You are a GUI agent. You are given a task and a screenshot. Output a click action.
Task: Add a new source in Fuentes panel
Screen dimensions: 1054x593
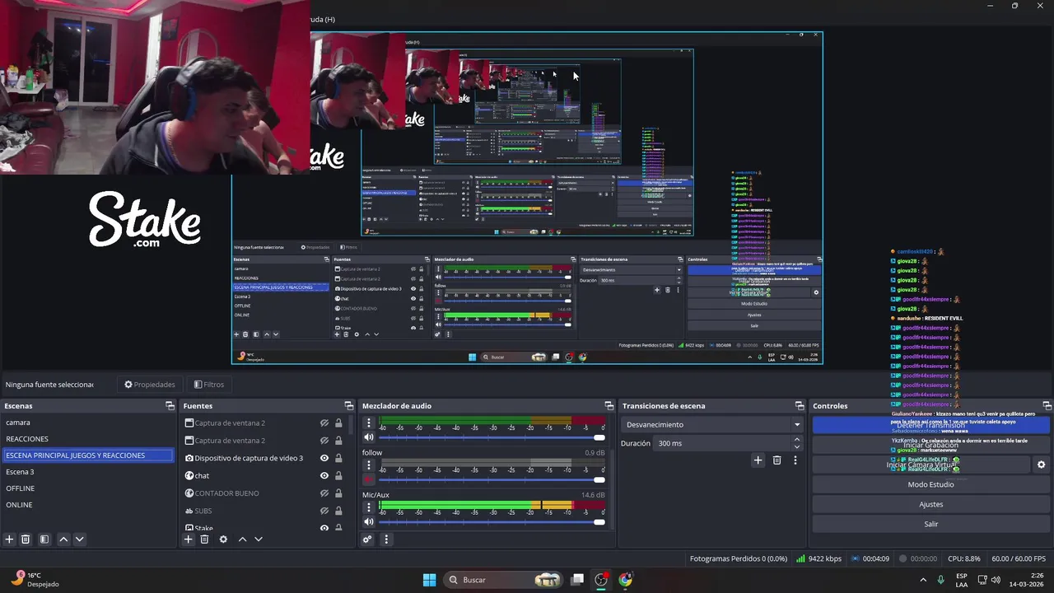click(x=189, y=539)
